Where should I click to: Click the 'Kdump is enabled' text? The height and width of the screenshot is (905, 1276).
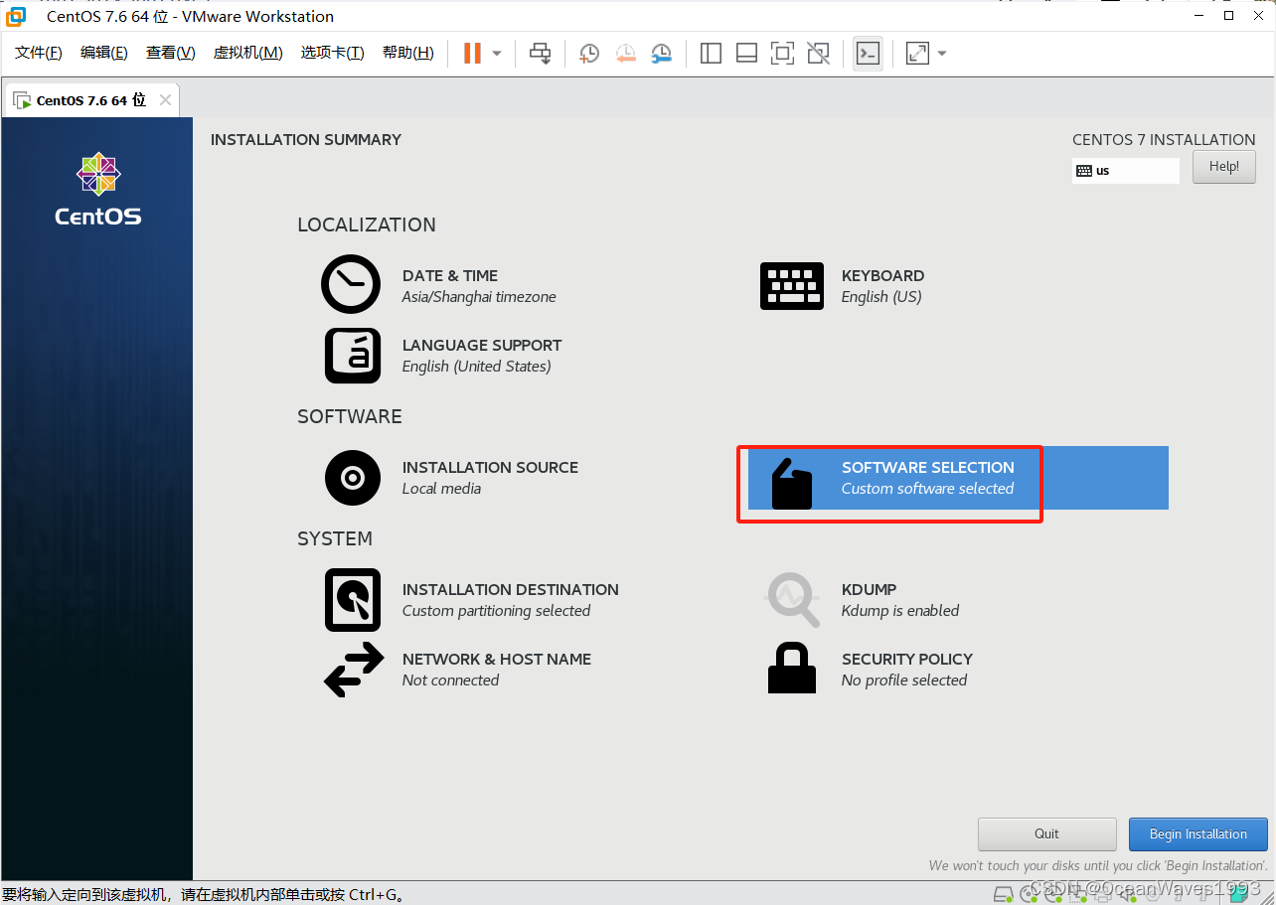coord(900,611)
